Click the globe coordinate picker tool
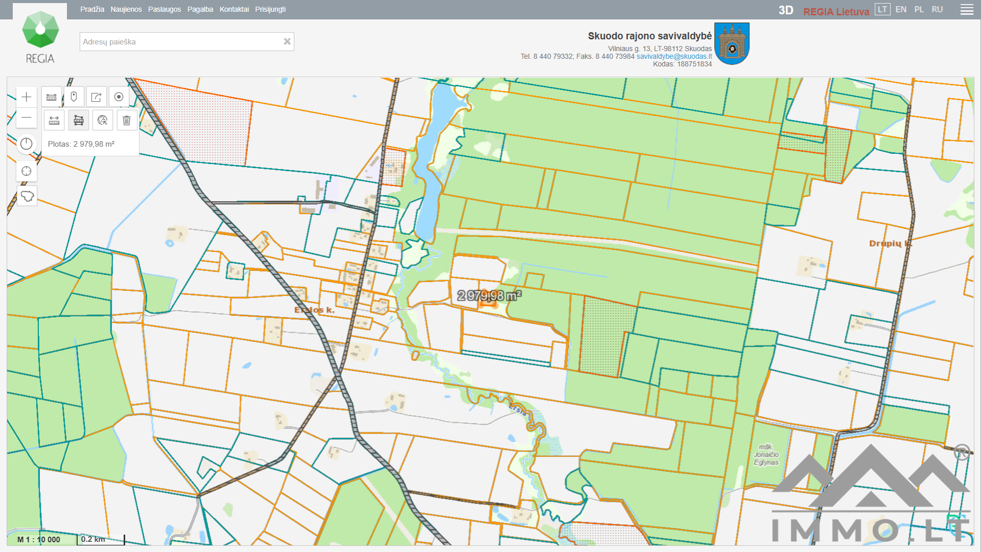Screen dimensions: 981x552 click(103, 121)
